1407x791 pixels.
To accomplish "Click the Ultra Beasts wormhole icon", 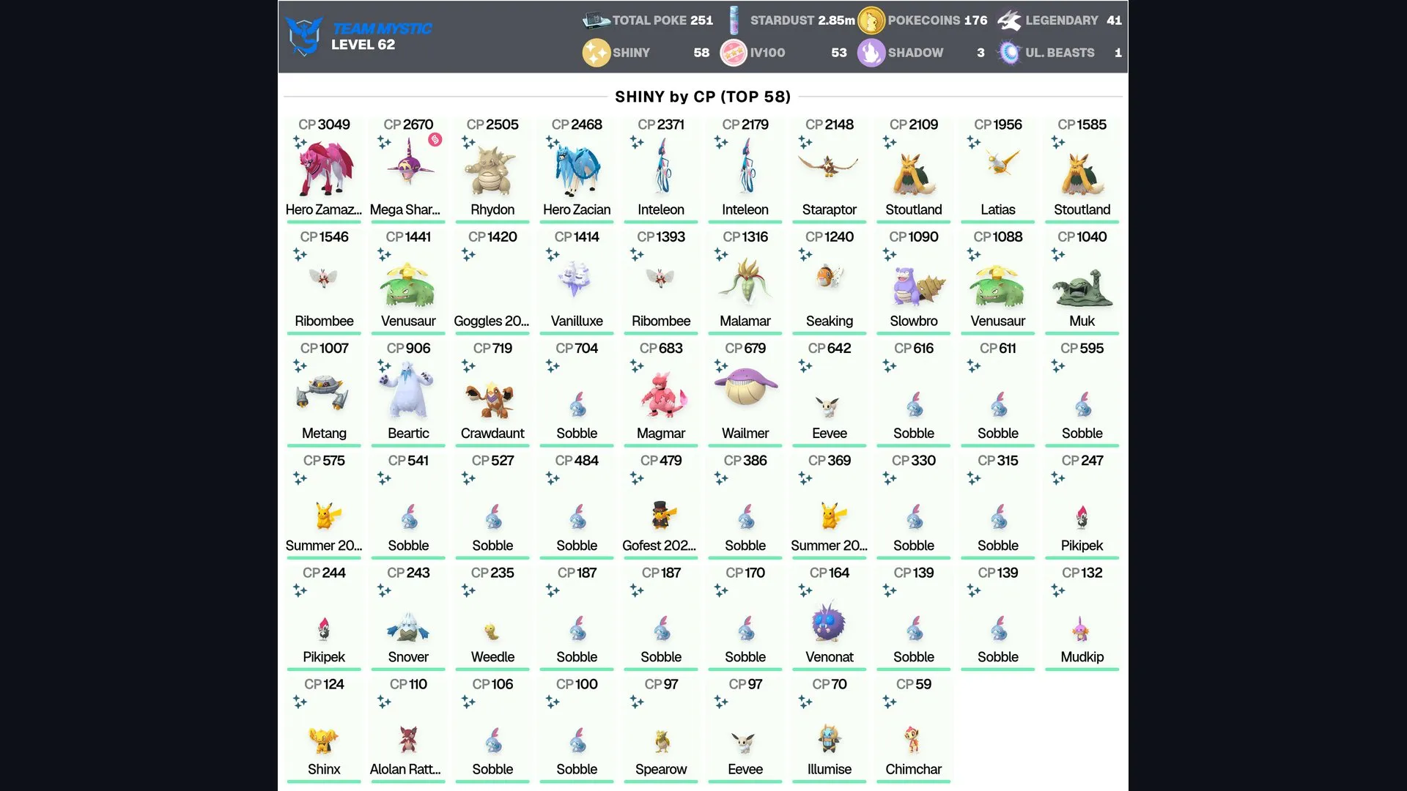I will (1009, 53).
